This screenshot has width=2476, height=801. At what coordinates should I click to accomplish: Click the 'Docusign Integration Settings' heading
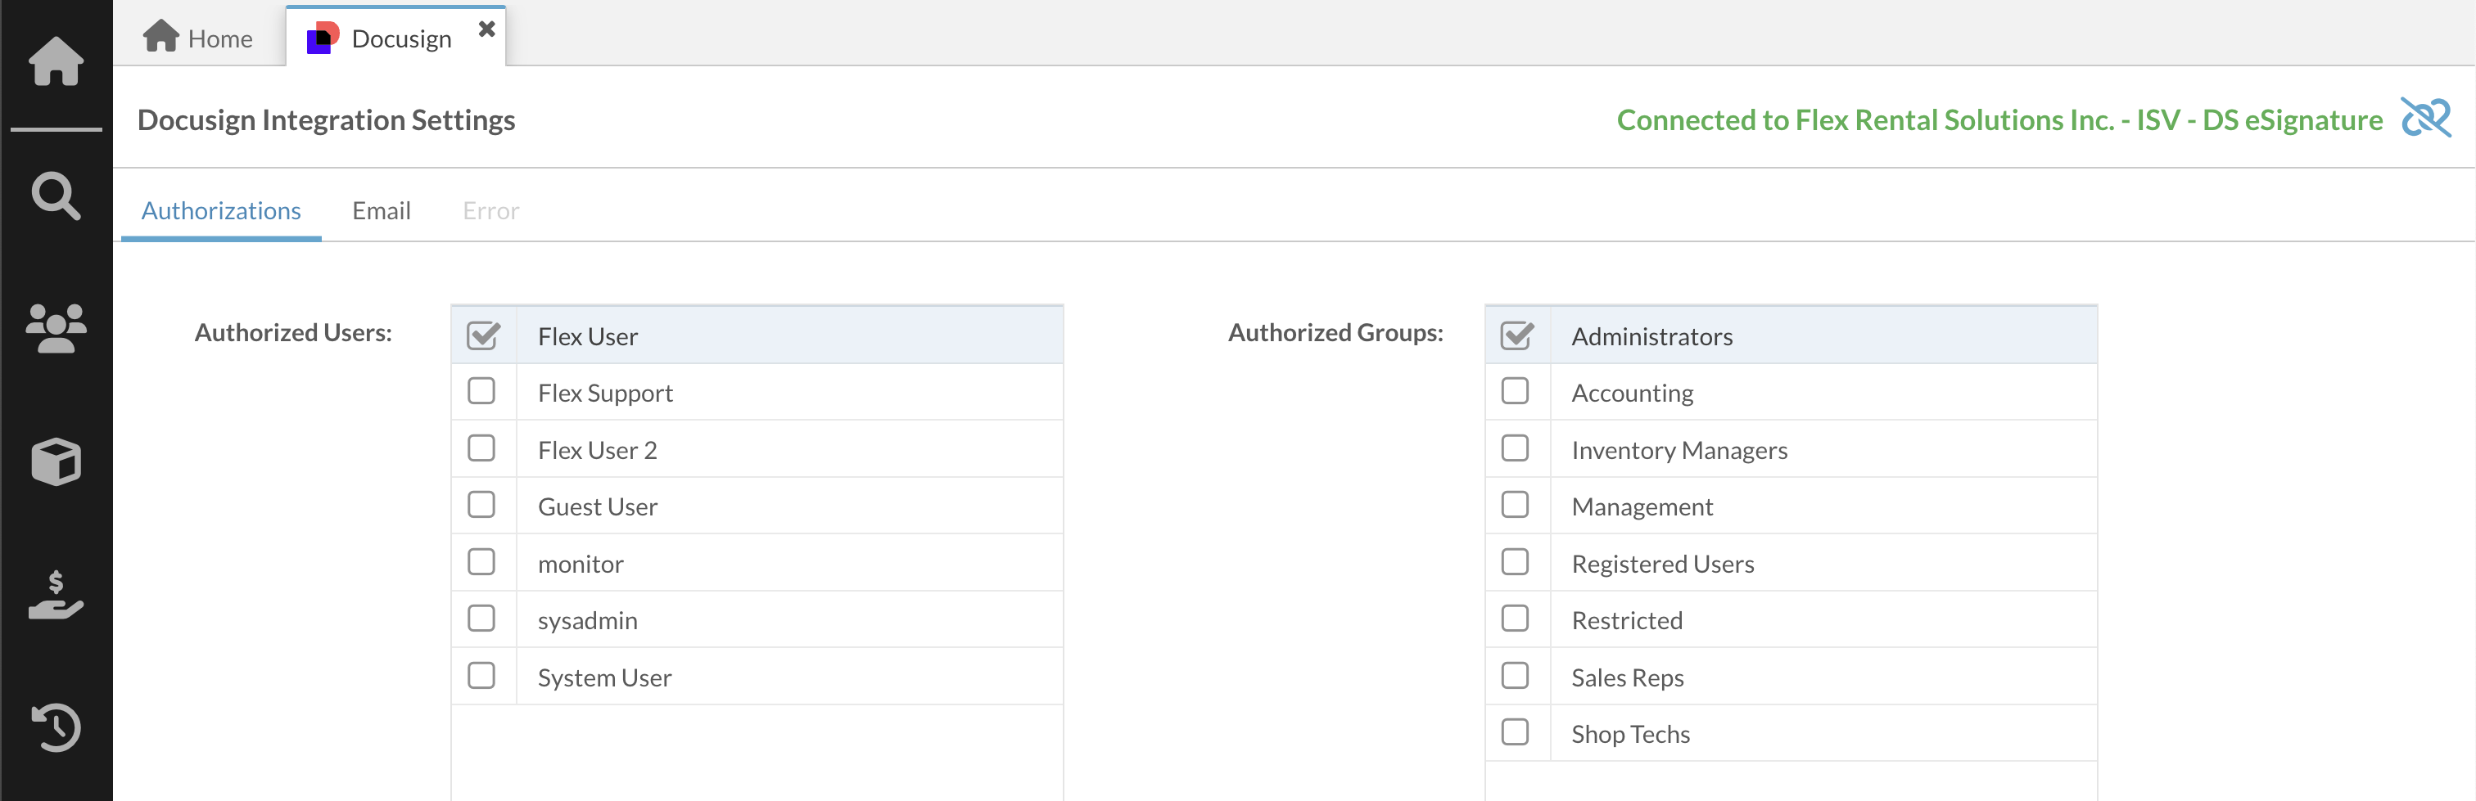point(326,120)
